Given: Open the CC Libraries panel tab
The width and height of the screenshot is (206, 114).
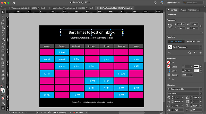Looking at the screenshot, I should pos(194,10).
